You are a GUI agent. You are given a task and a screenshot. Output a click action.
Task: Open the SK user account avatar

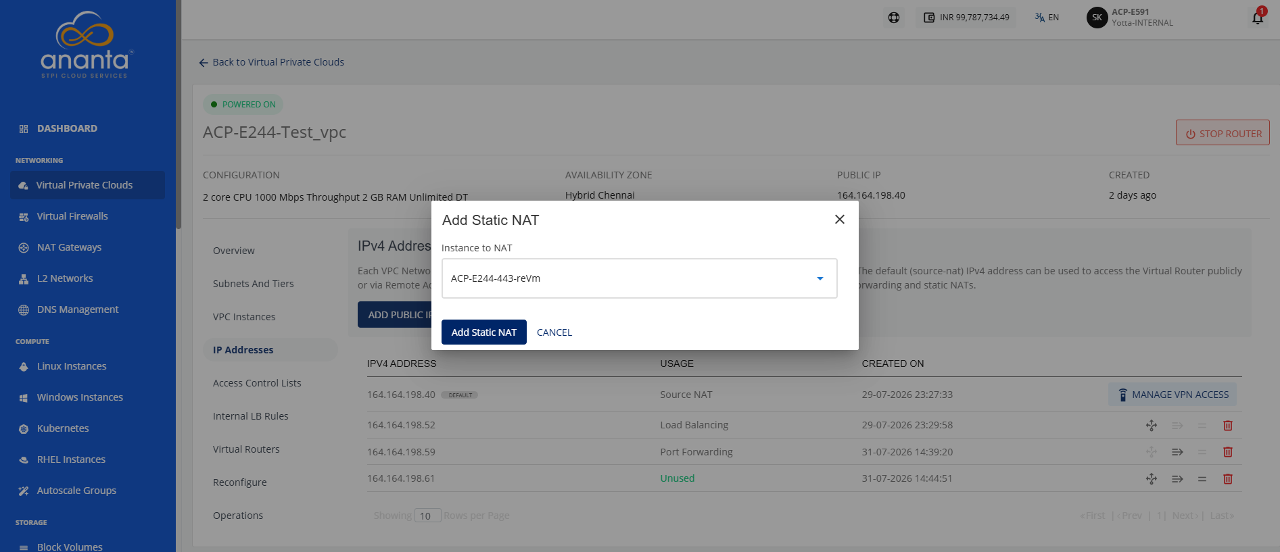1097,18
